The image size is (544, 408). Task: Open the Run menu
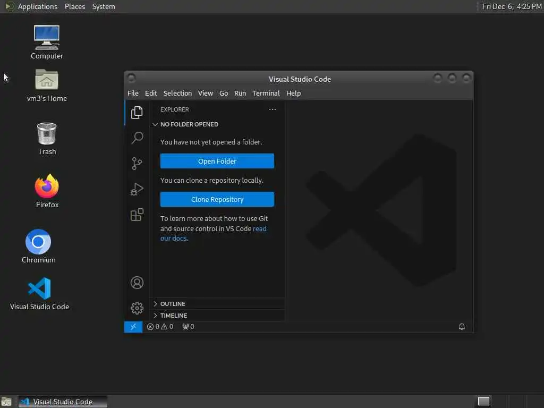(240, 93)
